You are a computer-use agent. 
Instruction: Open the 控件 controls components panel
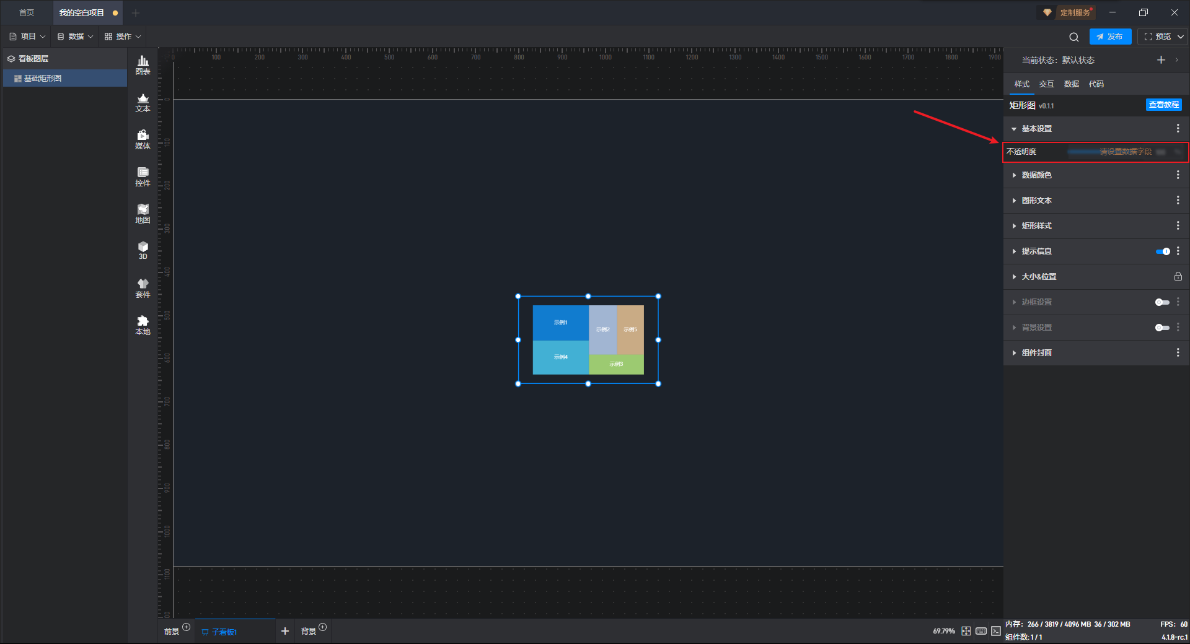coord(143,176)
